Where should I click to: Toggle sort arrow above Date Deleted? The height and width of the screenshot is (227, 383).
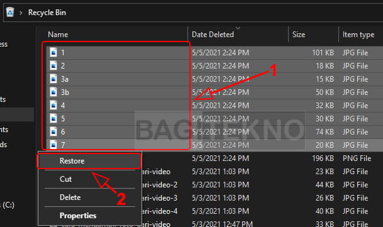click(x=238, y=28)
